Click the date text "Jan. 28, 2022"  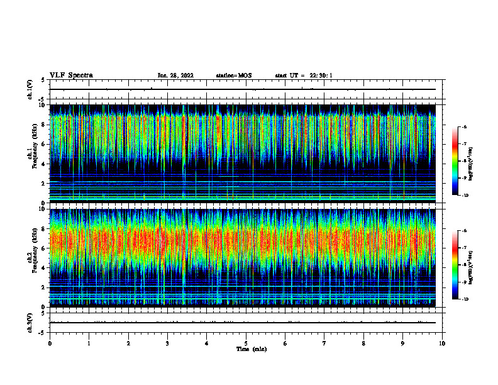pyautogui.click(x=175, y=75)
